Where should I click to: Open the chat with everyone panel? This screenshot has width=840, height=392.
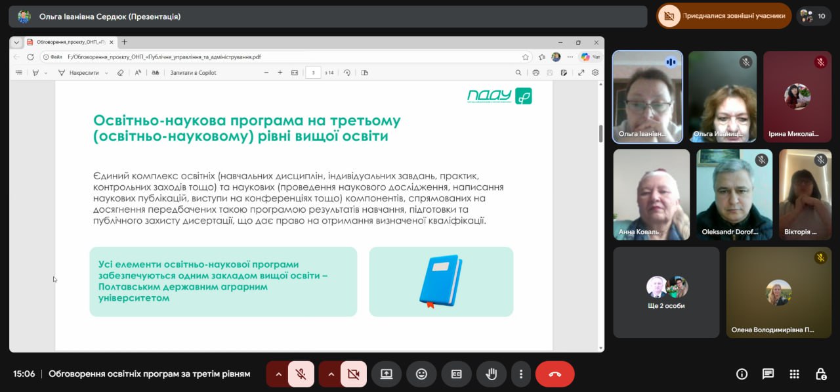[768, 374]
